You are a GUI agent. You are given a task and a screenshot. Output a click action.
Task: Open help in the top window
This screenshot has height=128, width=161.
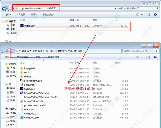155,15
